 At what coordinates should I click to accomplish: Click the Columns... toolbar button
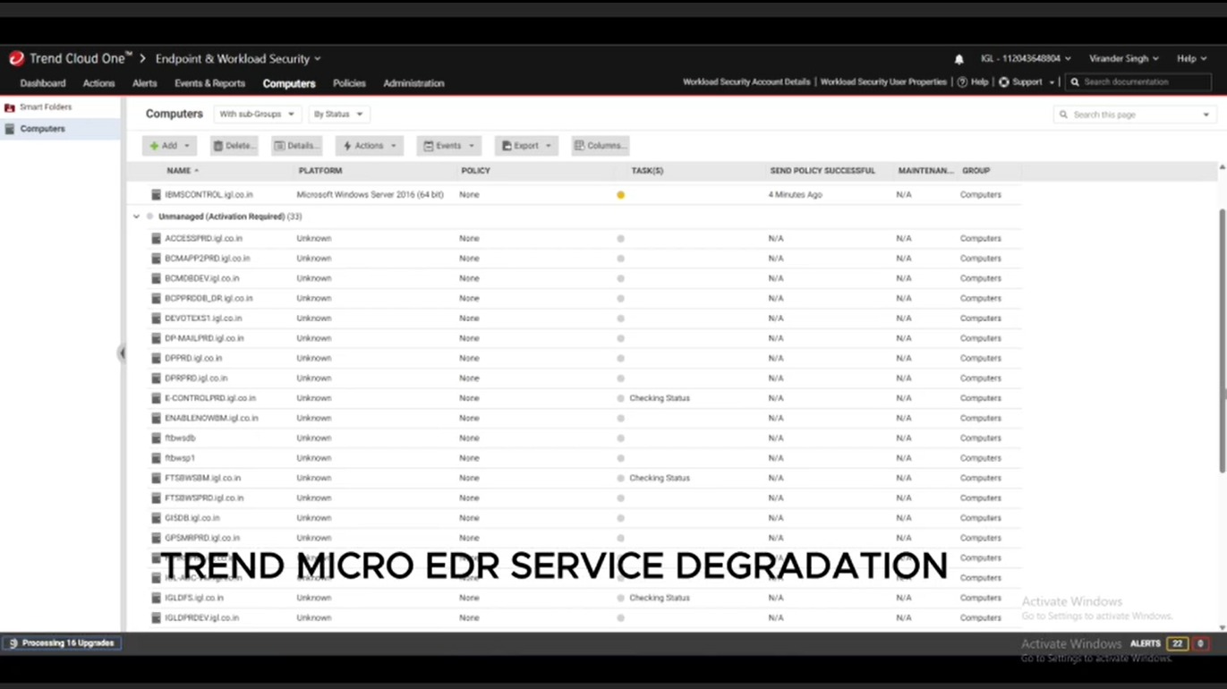[x=601, y=146]
